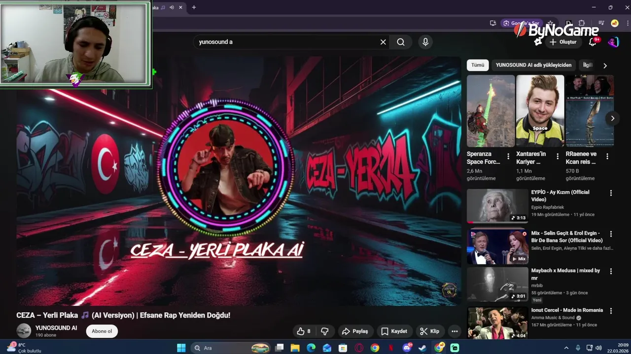Open EYPİO Ay Kızım video thumbnail
The height and width of the screenshot is (354, 631).
tap(497, 206)
